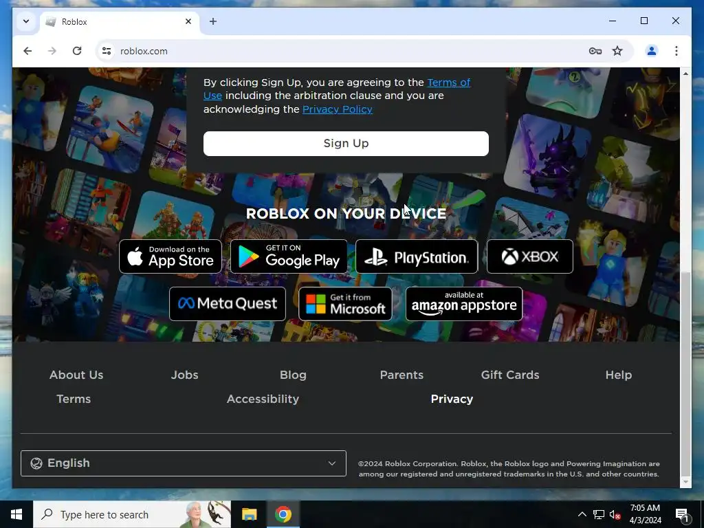Click the Amazon Appstore badge

[464, 304]
